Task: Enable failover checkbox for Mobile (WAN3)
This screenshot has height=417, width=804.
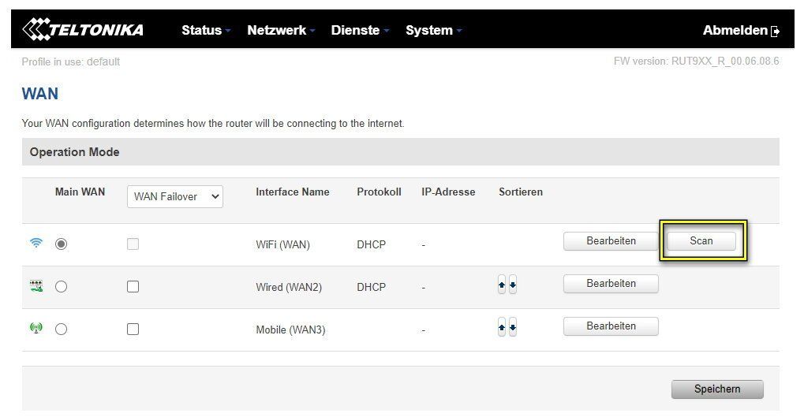Action: [133, 330]
